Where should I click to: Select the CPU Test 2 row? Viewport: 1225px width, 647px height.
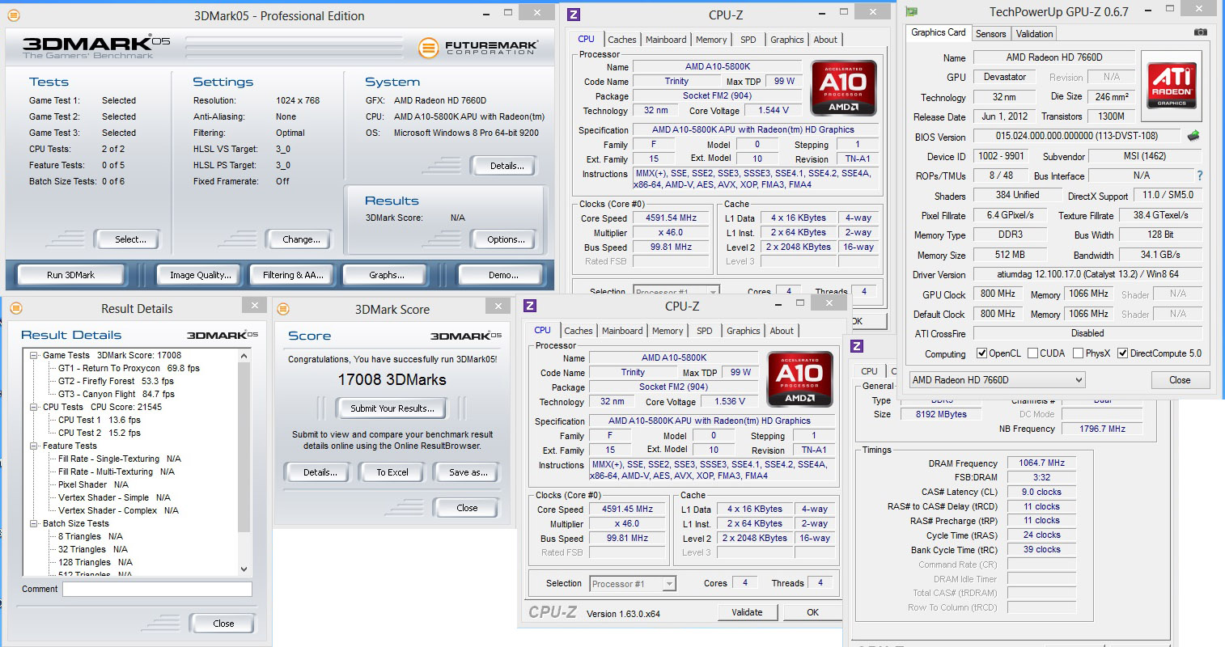(99, 433)
